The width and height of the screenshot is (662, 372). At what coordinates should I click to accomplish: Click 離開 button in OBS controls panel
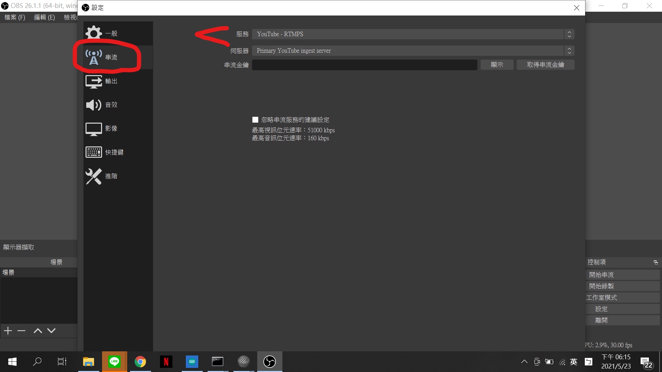(622, 320)
